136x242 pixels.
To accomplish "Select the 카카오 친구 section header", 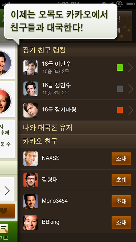I will click(77, 141).
